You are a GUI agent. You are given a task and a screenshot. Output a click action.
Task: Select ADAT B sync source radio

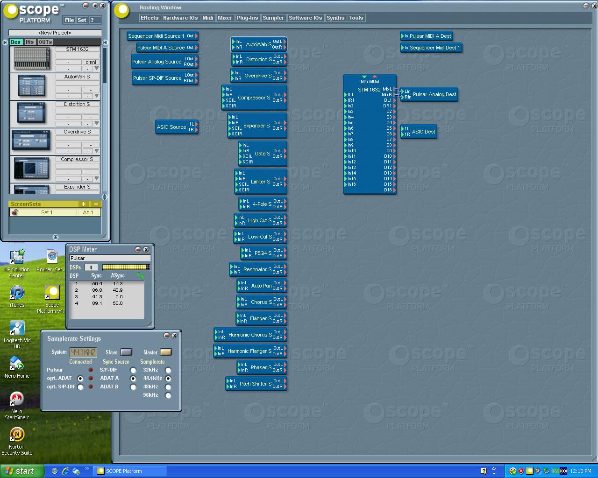pos(133,387)
